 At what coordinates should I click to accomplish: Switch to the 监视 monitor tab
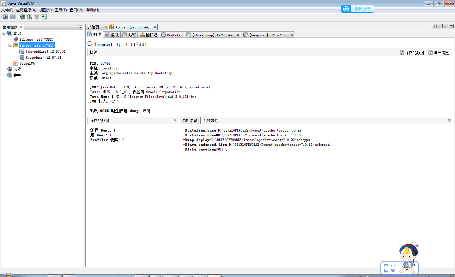pyautogui.click(x=112, y=35)
